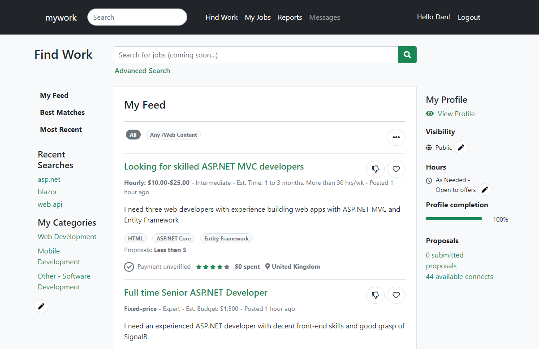Open the feed options ellipsis menu

pyautogui.click(x=396, y=137)
